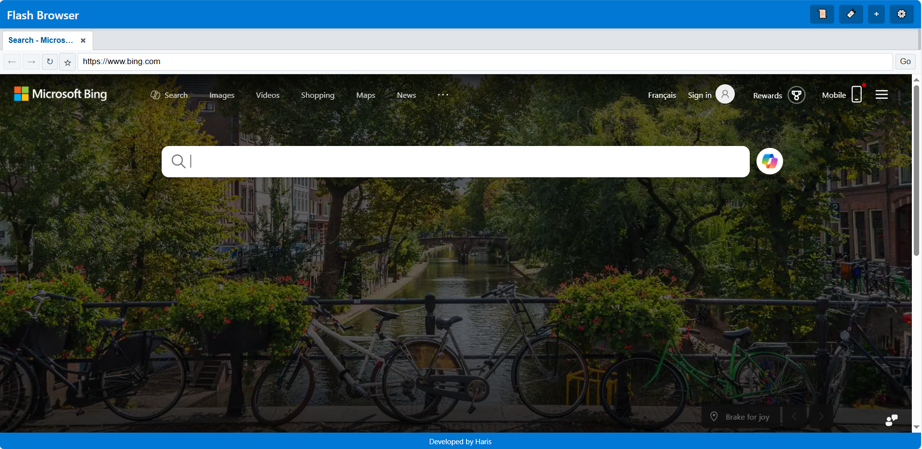Click the Rewards trophy icon
Image resolution: width=922 pixels, height=449 pixels.
(797, 95)
